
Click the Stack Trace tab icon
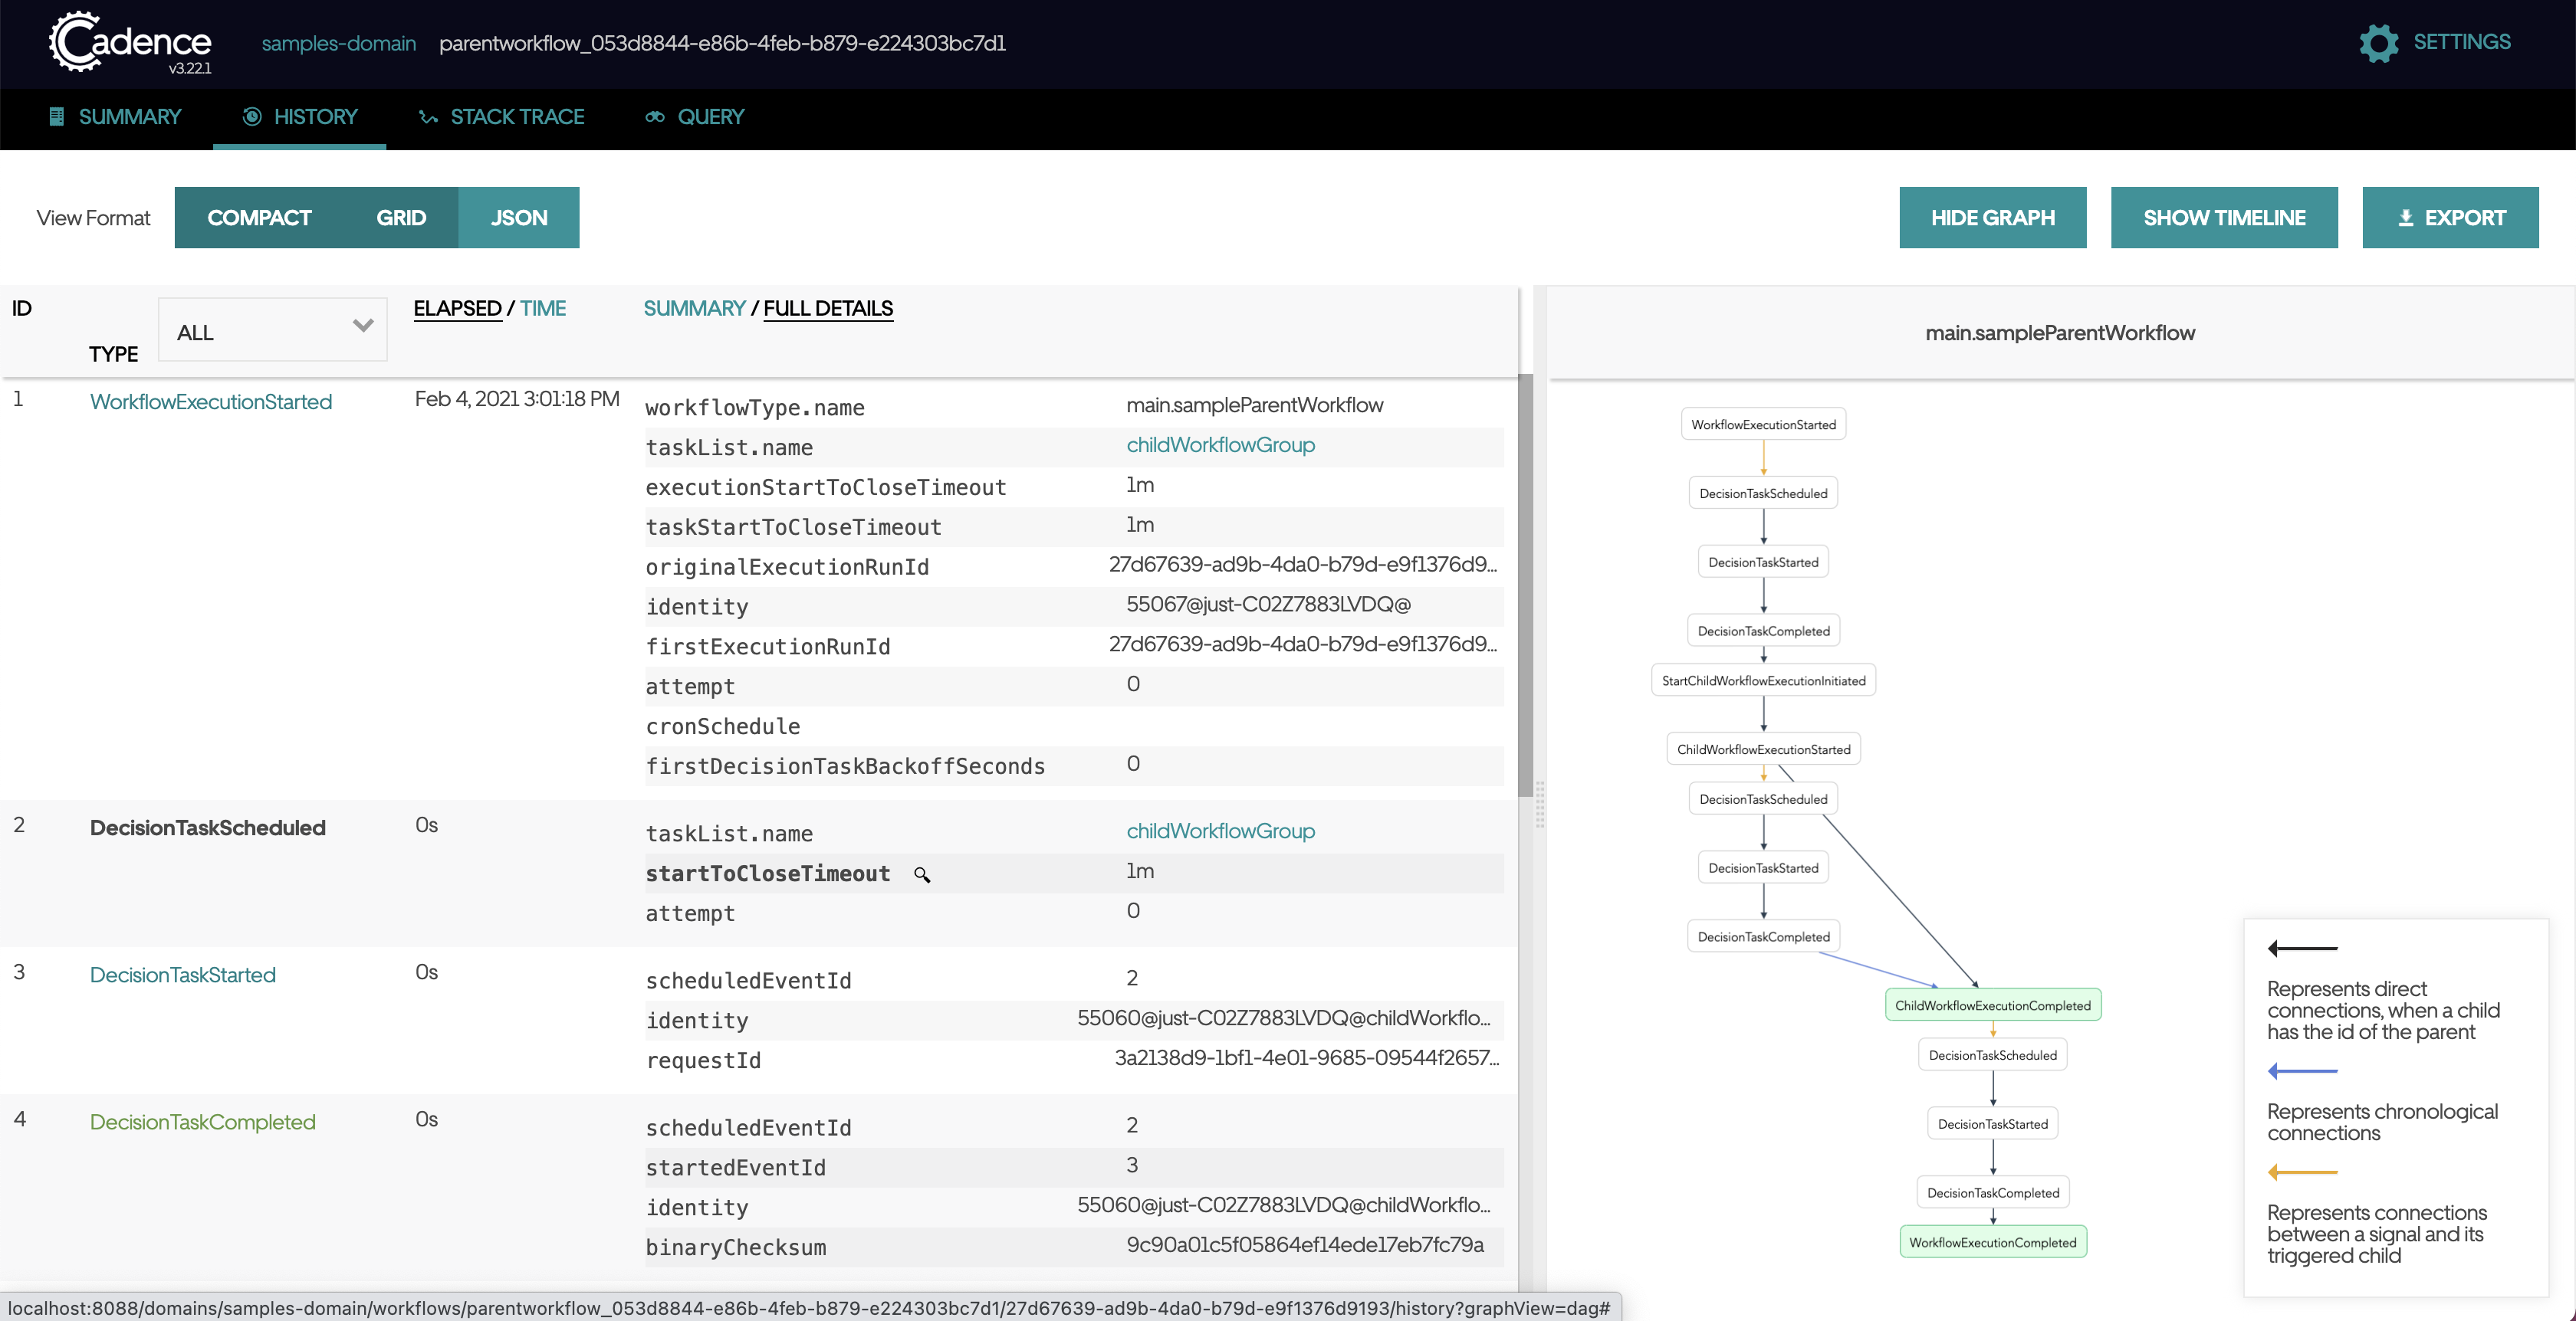point(428,117)
